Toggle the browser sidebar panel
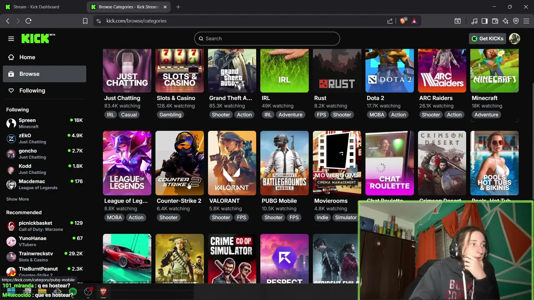 click(484, 21)
